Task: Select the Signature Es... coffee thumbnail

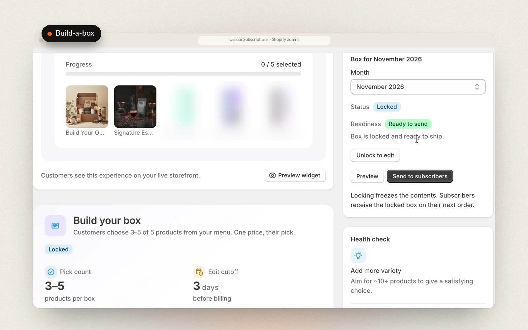Action: point(135,107)
